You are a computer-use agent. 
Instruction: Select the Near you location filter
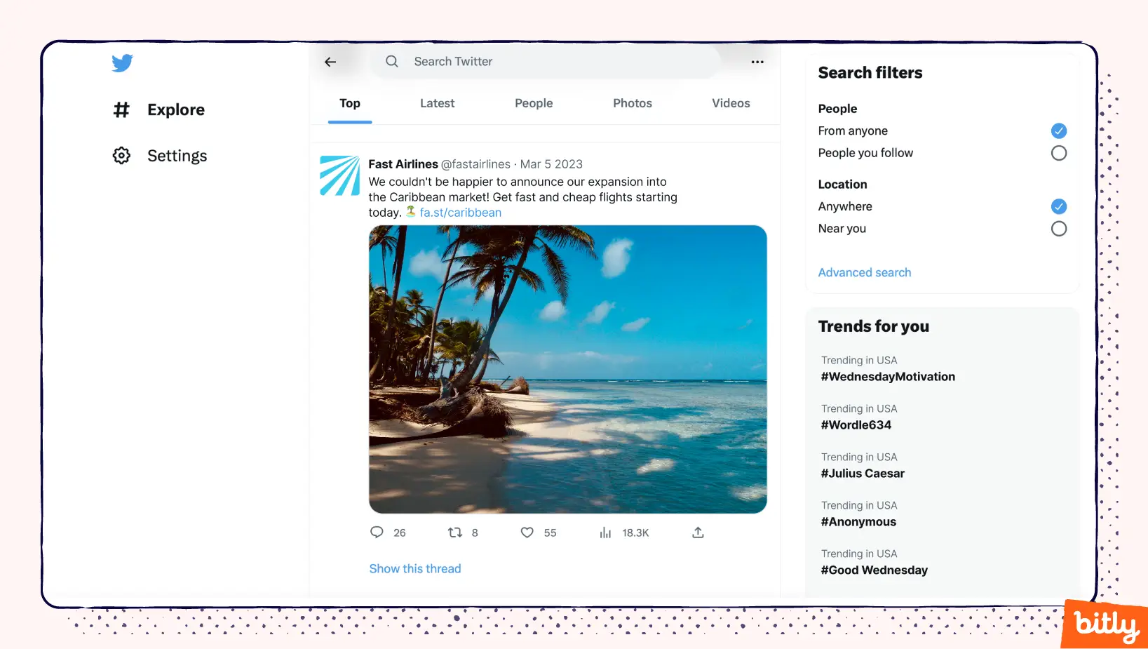(1058, 229)
